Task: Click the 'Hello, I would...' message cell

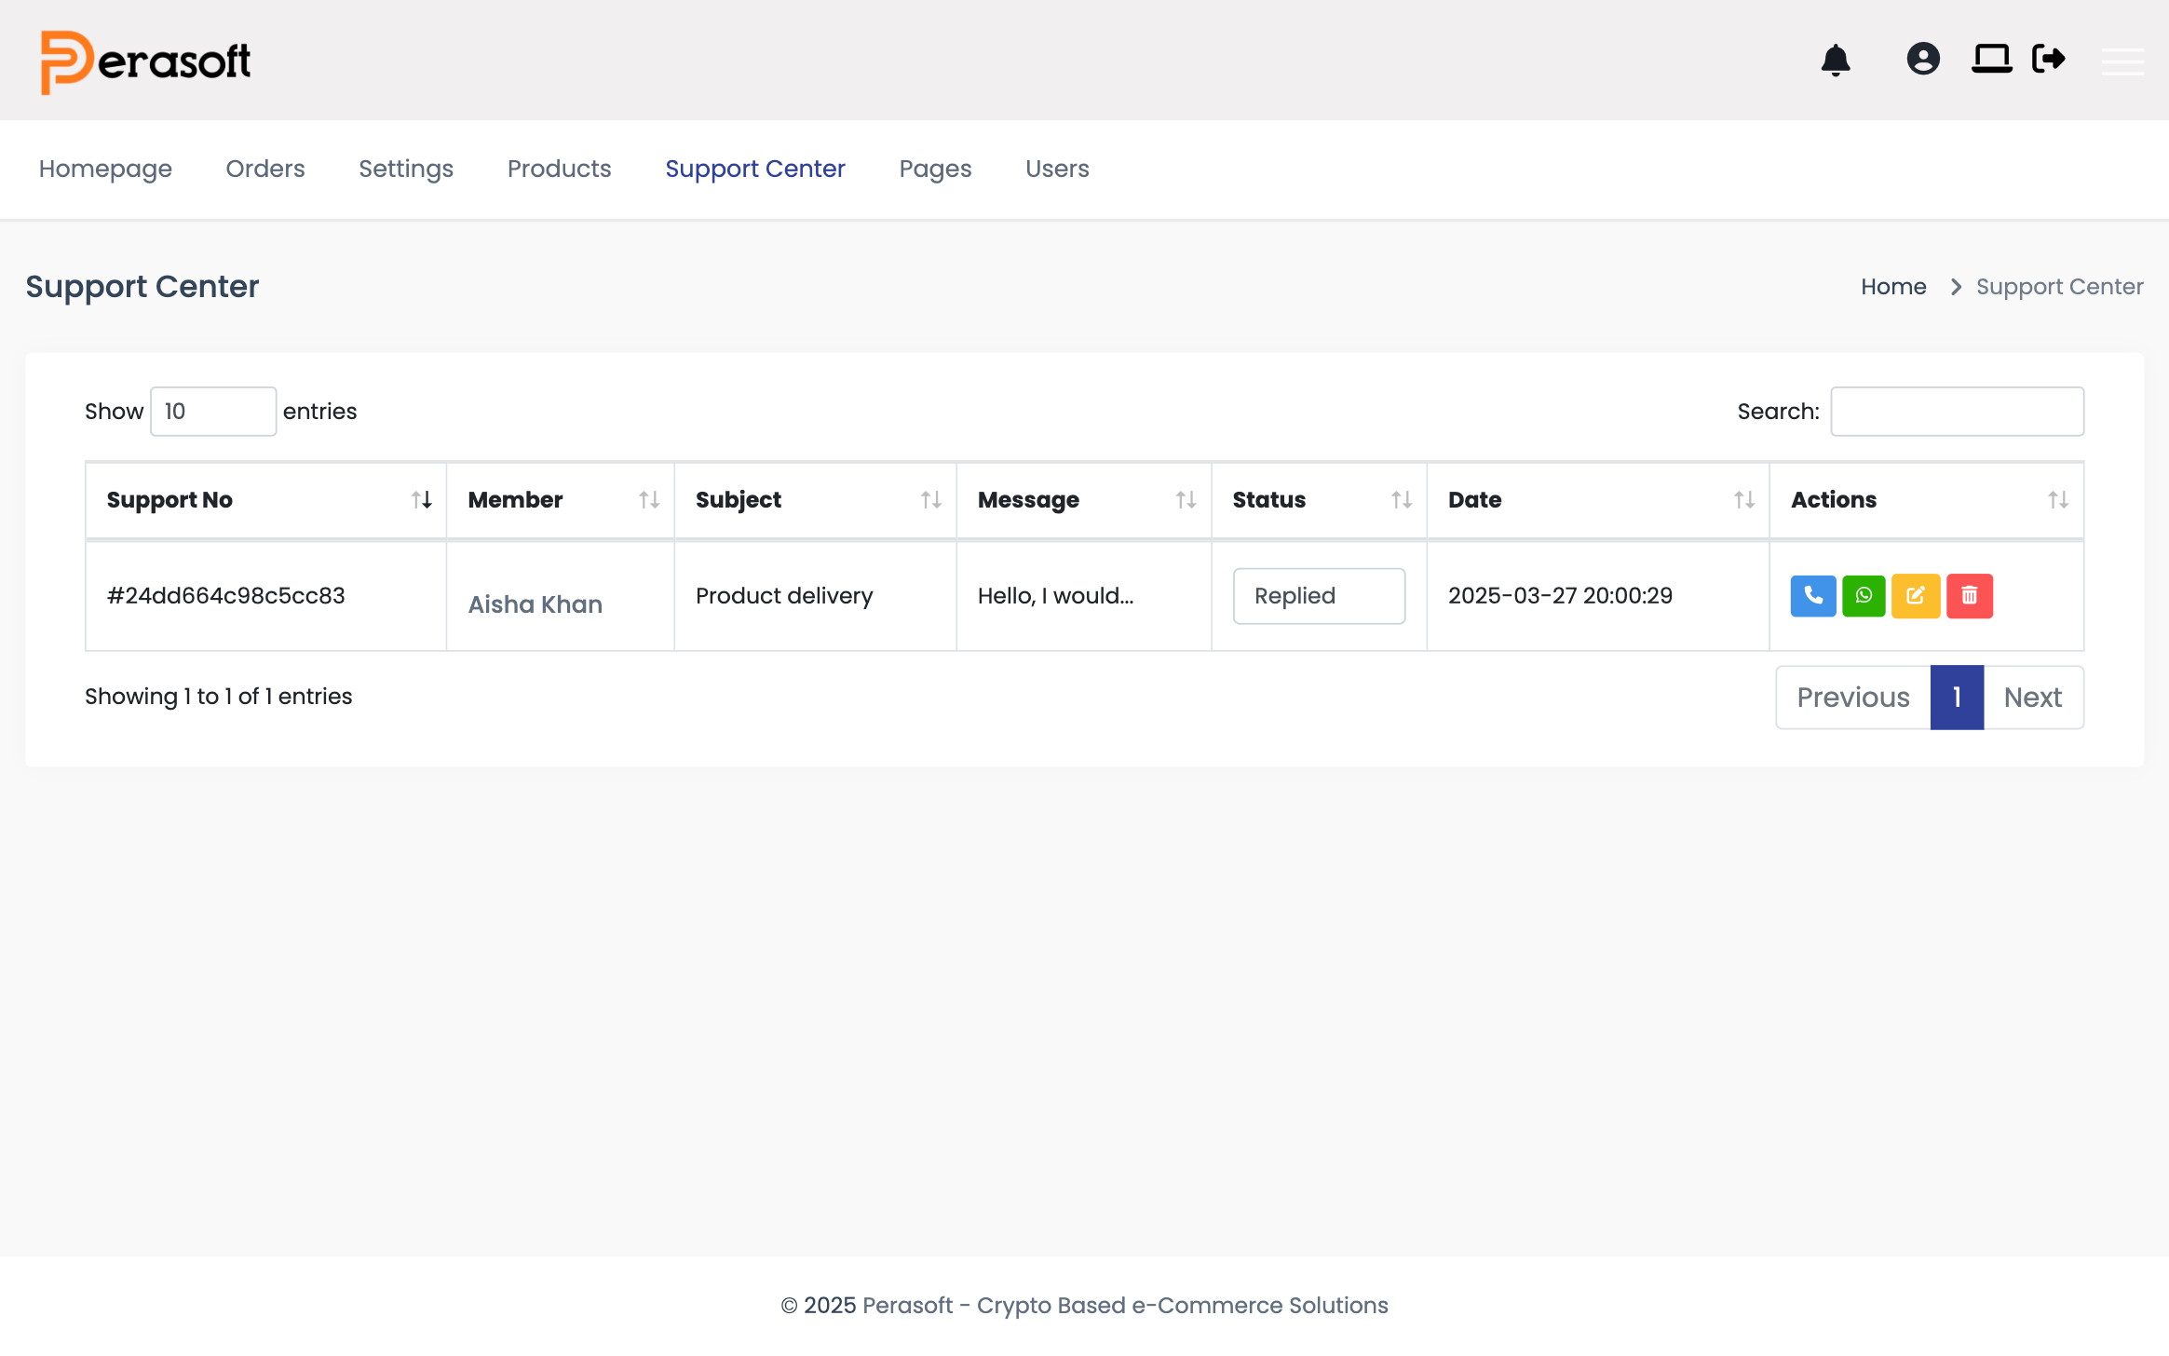Action: pos(1055,596)
